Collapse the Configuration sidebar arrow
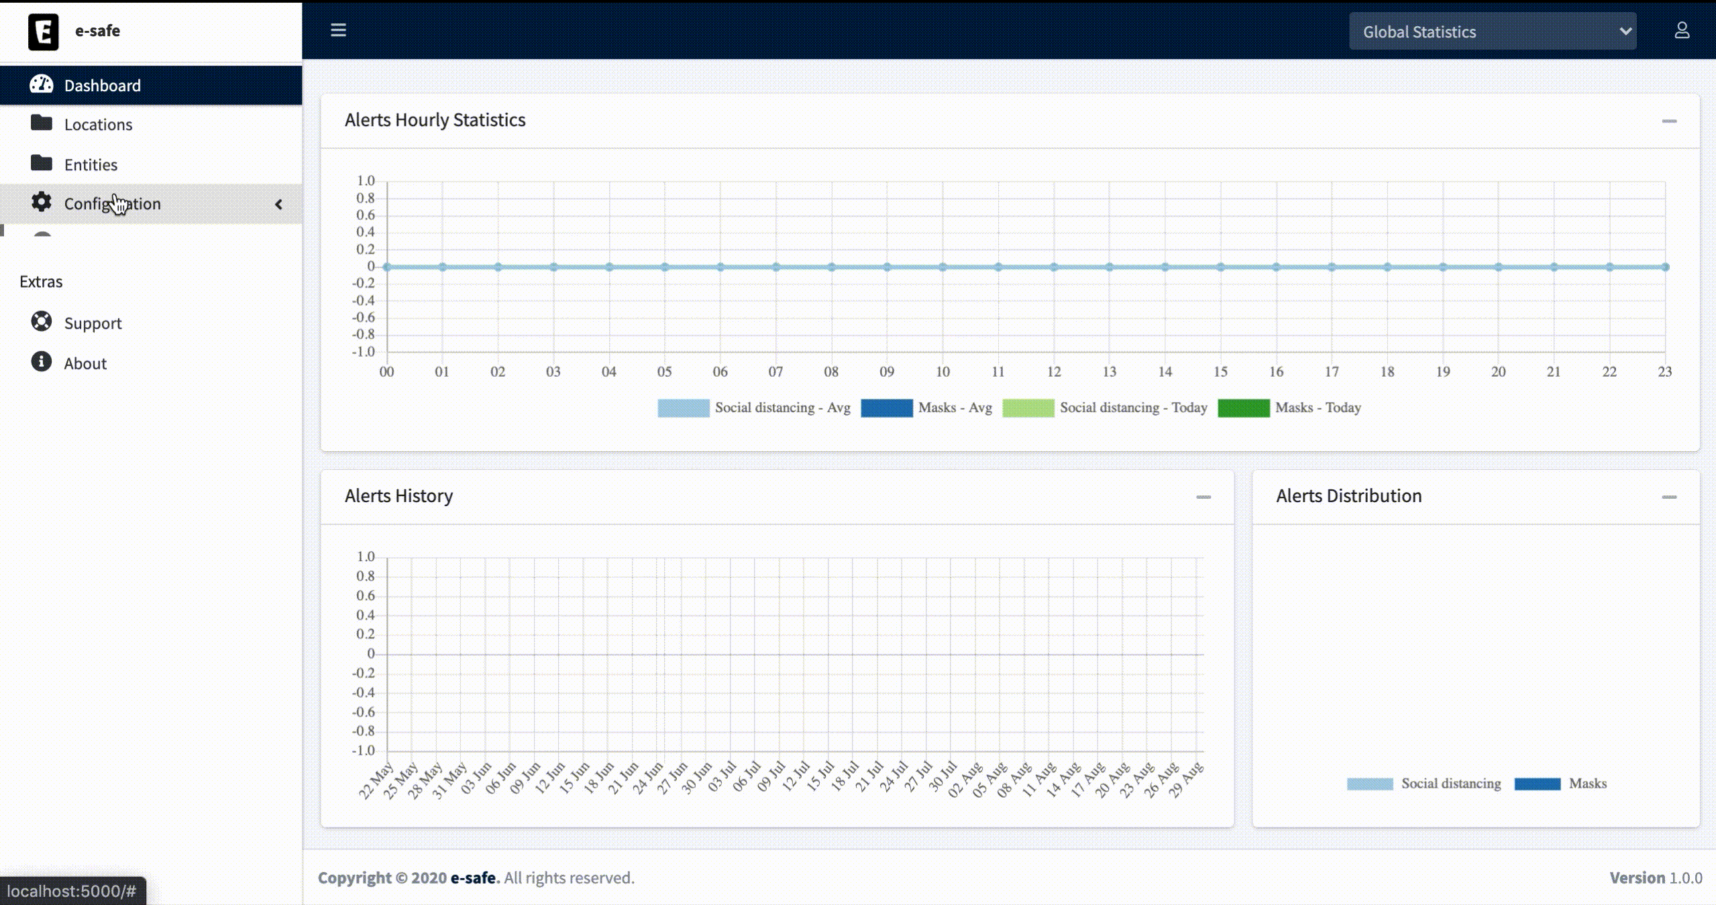This screenshot has height=905, width=1716. pos(278,203)
